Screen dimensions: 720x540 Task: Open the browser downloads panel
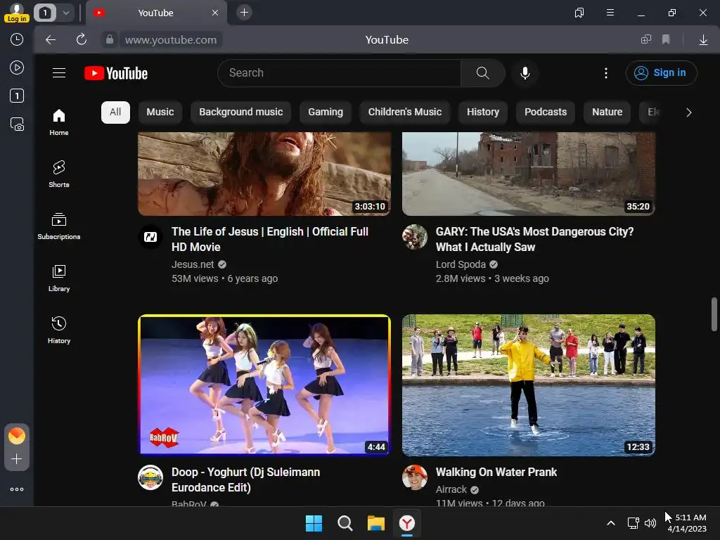[703, 40]
